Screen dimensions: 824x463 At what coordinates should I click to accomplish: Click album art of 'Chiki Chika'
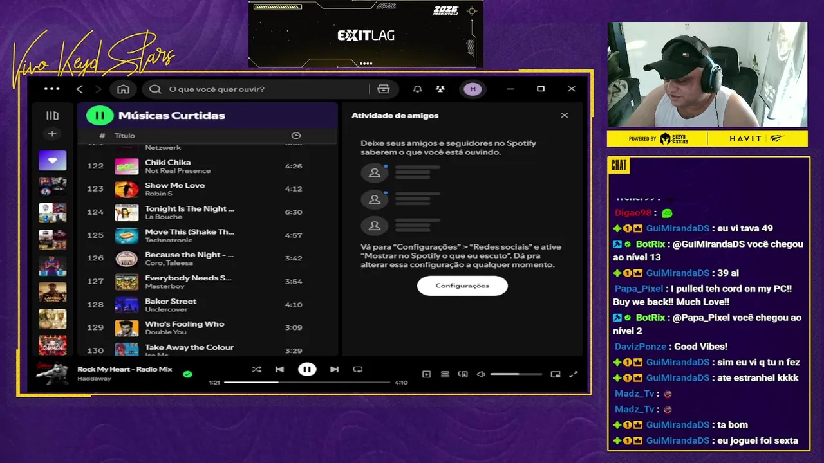click(x=127, y=167)
